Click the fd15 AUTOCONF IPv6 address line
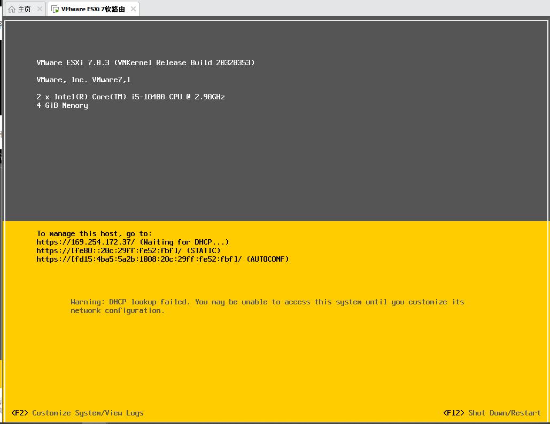This screenshot has height=424, width=550. (162, 260)
